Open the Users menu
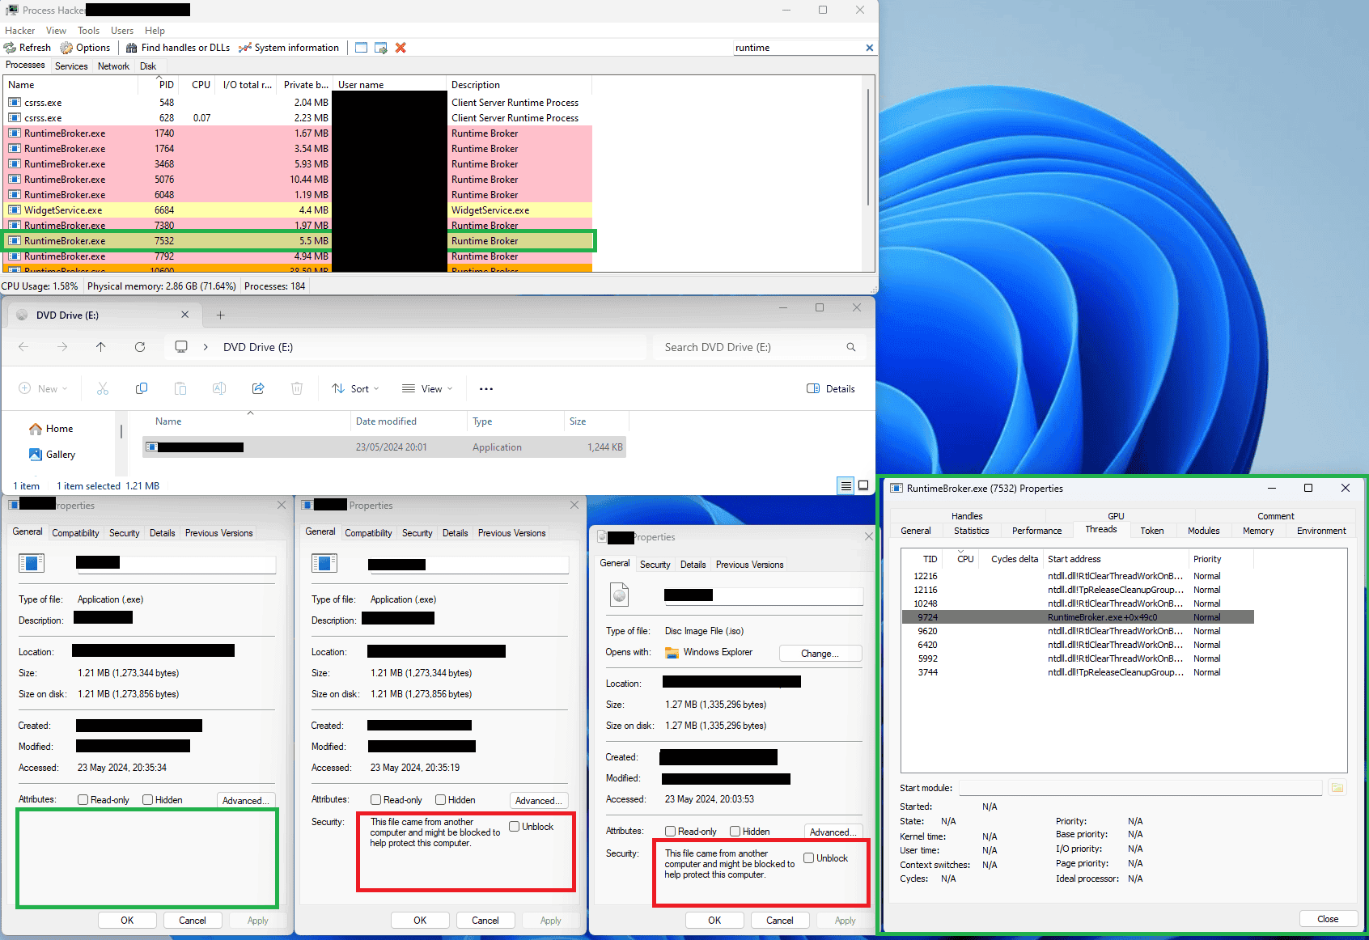This screenshot has height=940, width=1369. (122, 31)
